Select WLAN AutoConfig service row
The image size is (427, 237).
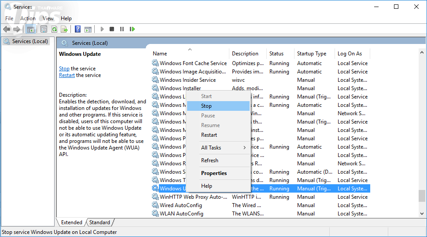pos(261,214)
